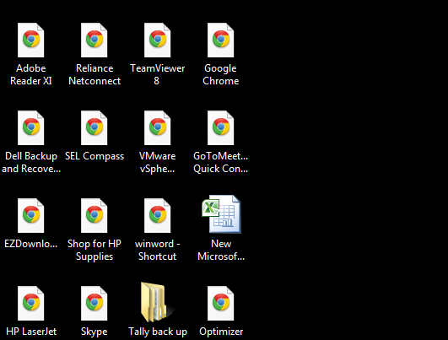Click the 'Optimizer' label text
The height and width of the screenshot is (340, 448).
coord(221,332)
